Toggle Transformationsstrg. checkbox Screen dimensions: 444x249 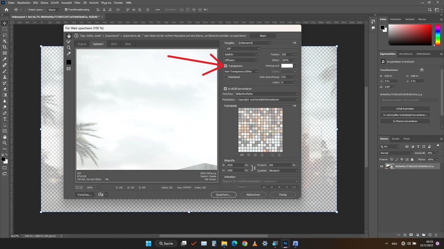point(66,10)
